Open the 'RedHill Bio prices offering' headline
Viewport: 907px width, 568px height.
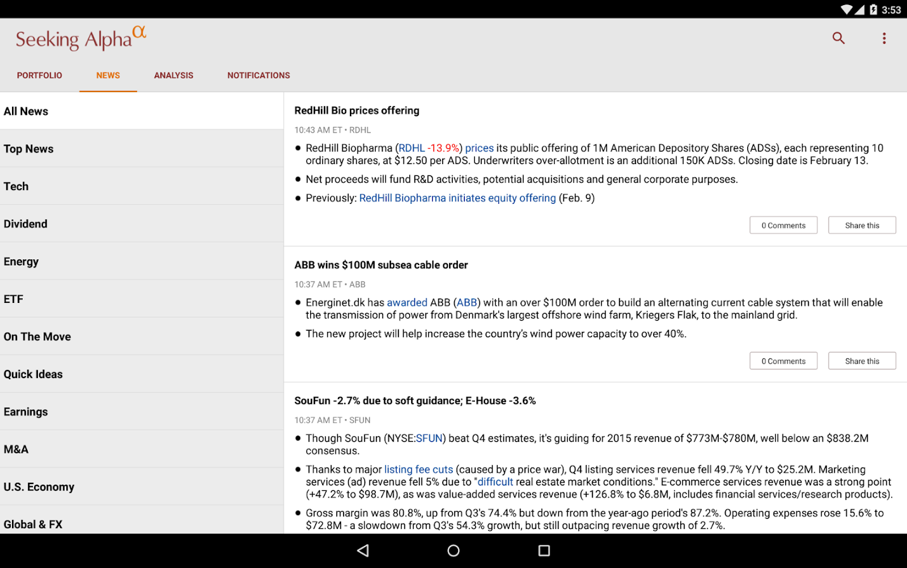[357, 110]
